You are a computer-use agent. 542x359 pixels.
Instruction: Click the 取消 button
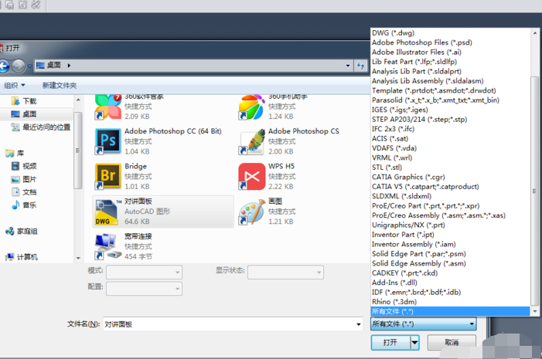tap(452, 343)
